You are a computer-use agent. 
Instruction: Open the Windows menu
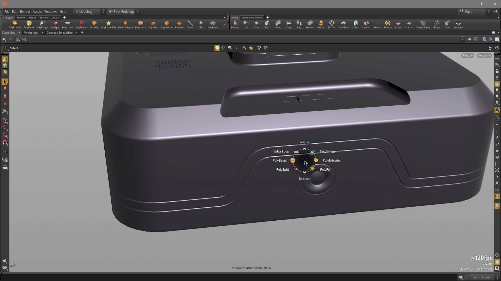click(x=51, y=11)
